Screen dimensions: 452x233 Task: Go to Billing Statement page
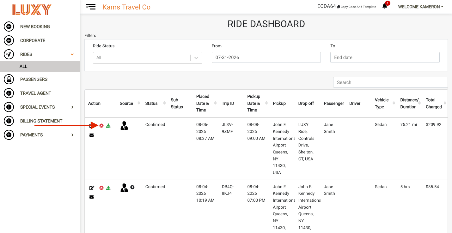[x=41, y=121]
